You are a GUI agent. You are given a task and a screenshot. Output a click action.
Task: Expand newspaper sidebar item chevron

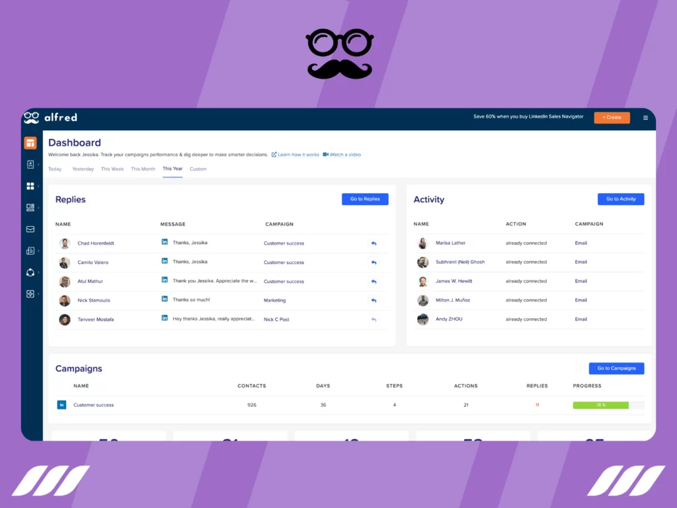pos(39,251)
